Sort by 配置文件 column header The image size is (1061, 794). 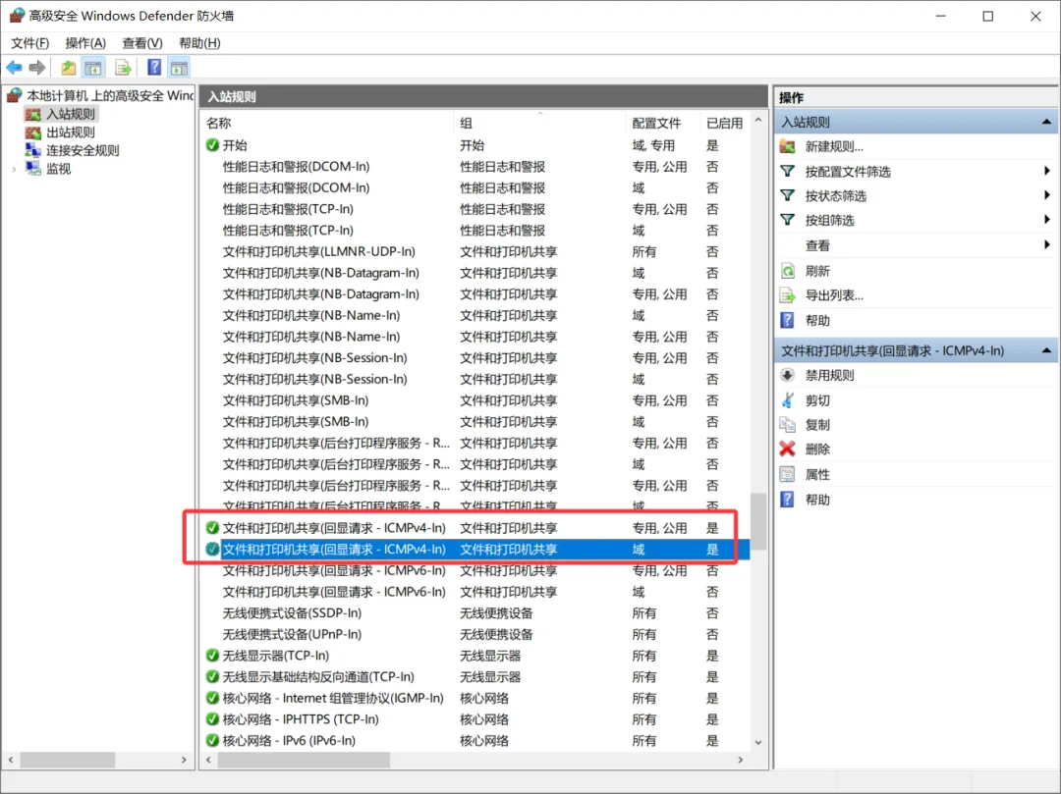[x=662, y=123]
